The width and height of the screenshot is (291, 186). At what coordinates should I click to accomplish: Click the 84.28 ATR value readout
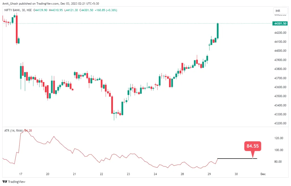tap(28, 131)
